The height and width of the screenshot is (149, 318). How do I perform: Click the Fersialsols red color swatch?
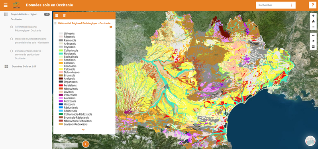pyautogui.click(x=61, y=86)
